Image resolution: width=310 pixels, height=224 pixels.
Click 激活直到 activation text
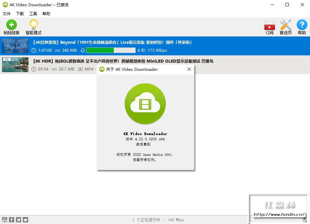(x=143, y=144)
